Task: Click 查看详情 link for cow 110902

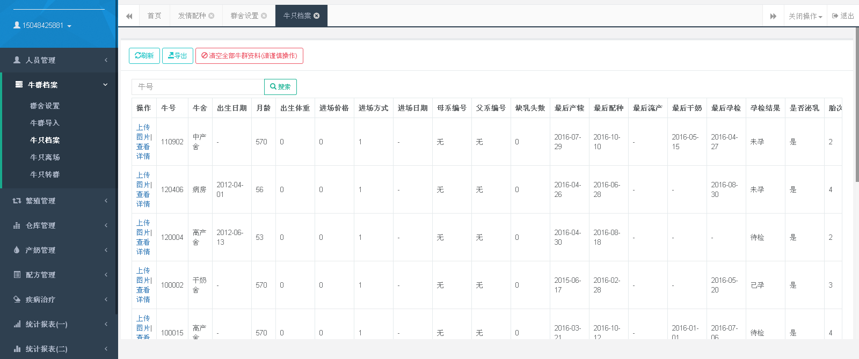Action: pos(143,151)
